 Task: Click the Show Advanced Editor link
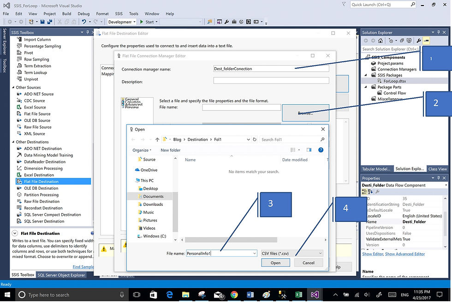[x=405, y=254]
